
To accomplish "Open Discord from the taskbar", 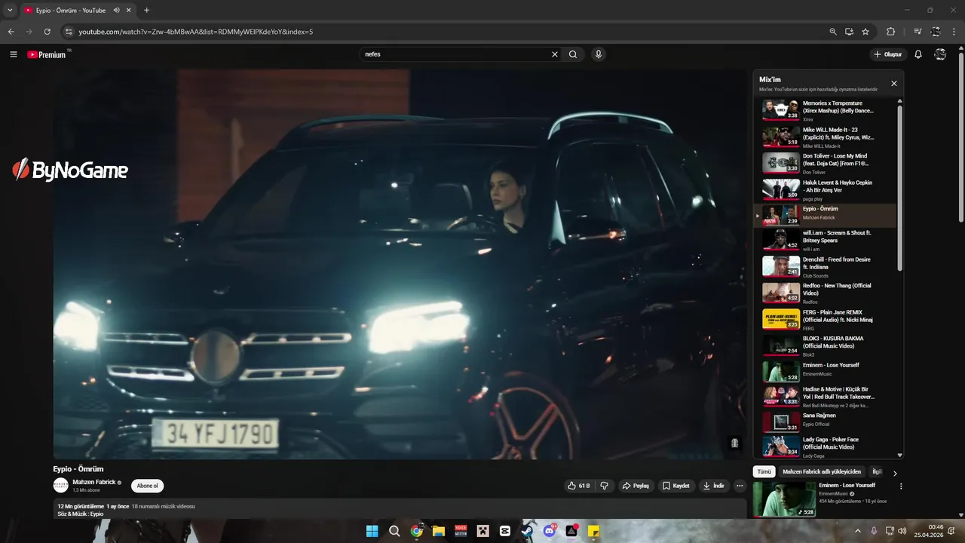I will click(550, 531).
